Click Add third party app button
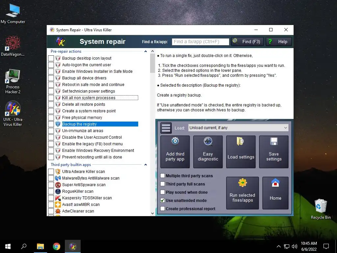 [x=175, y=152]
